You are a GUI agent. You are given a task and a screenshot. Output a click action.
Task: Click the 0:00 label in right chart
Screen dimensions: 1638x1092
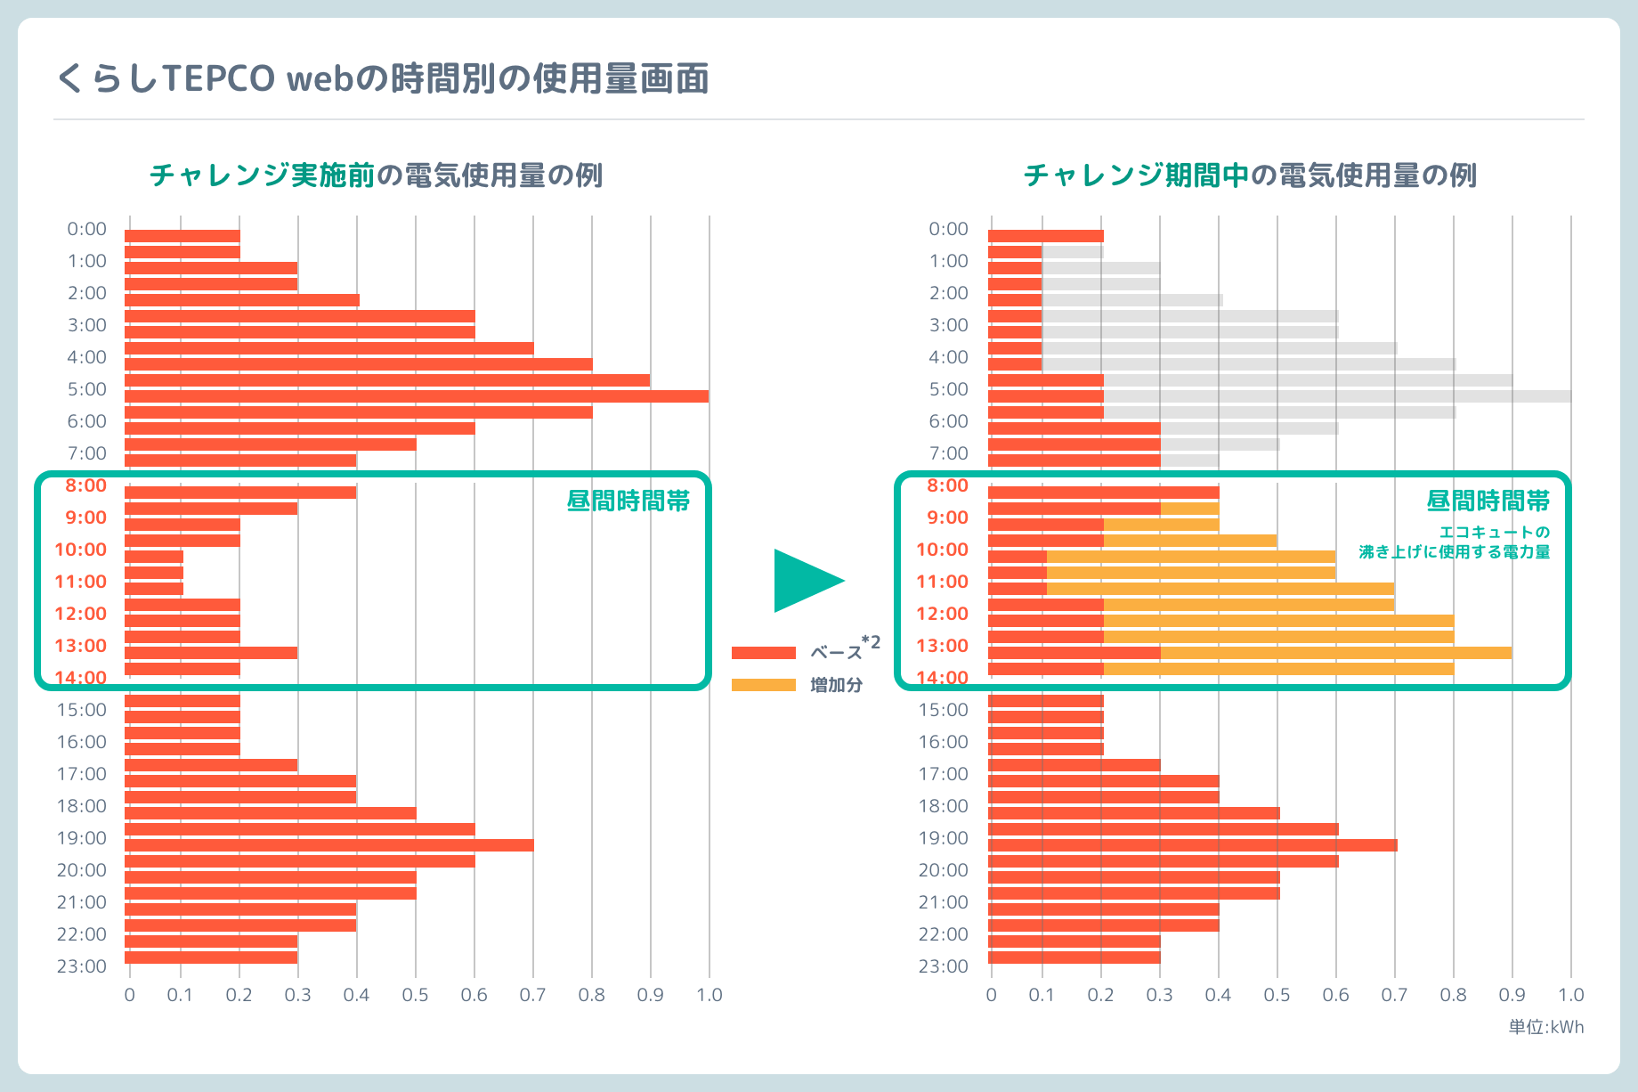pyautogui.click(x=948, y=229)
